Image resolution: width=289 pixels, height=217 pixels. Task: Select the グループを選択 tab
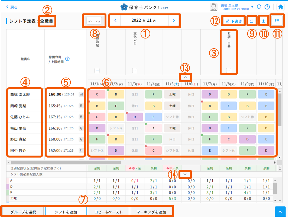(23, 212)
